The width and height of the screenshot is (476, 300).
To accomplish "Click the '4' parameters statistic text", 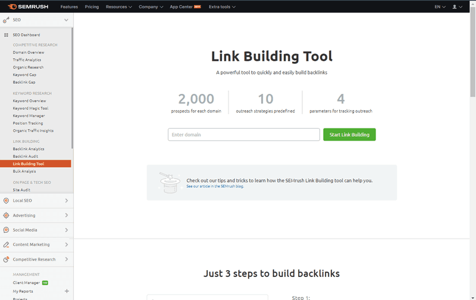I will [x=341, y=99].
